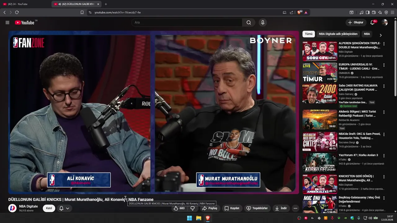Open microphone indicator in system tray
The height and width of the screenshot is (223, 397).
(359, 218)
